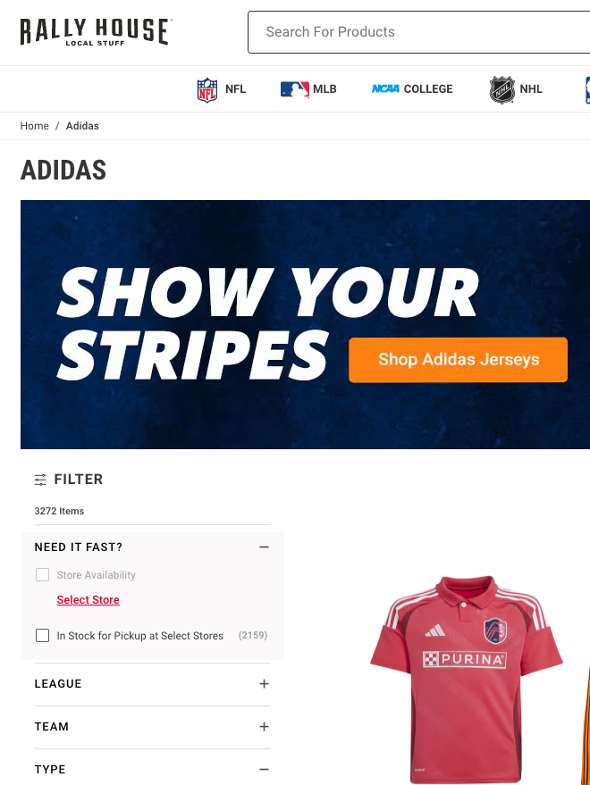The width and height of the screenshot is (590, 785).
Task: Expand the Team filter section
Action: (x=264, y=727)
